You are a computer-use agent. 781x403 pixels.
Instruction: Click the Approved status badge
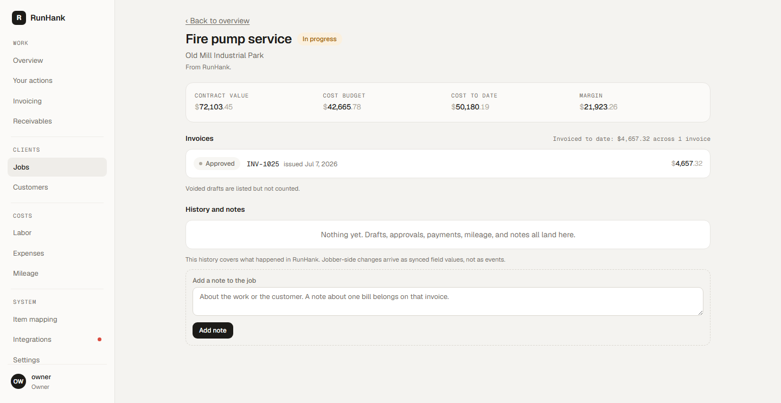pyautogui.click(x=217, y=164)
